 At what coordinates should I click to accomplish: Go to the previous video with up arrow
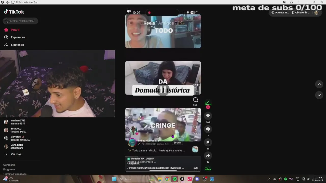coord(319,84)
